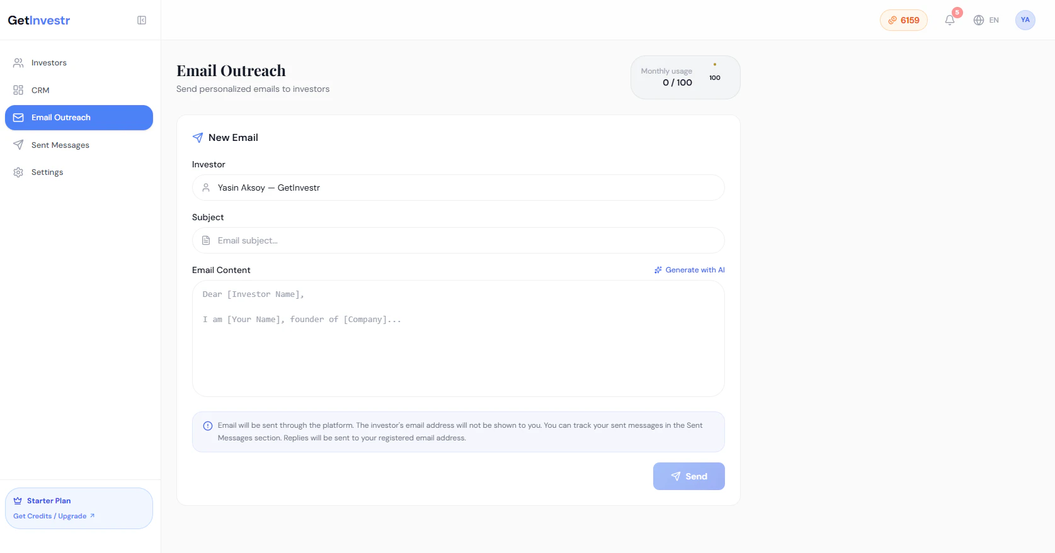This screenshot has height=553, width=1055.
Task: Open Get Credits / Upgrade link
Action: [x=54, y=516]
